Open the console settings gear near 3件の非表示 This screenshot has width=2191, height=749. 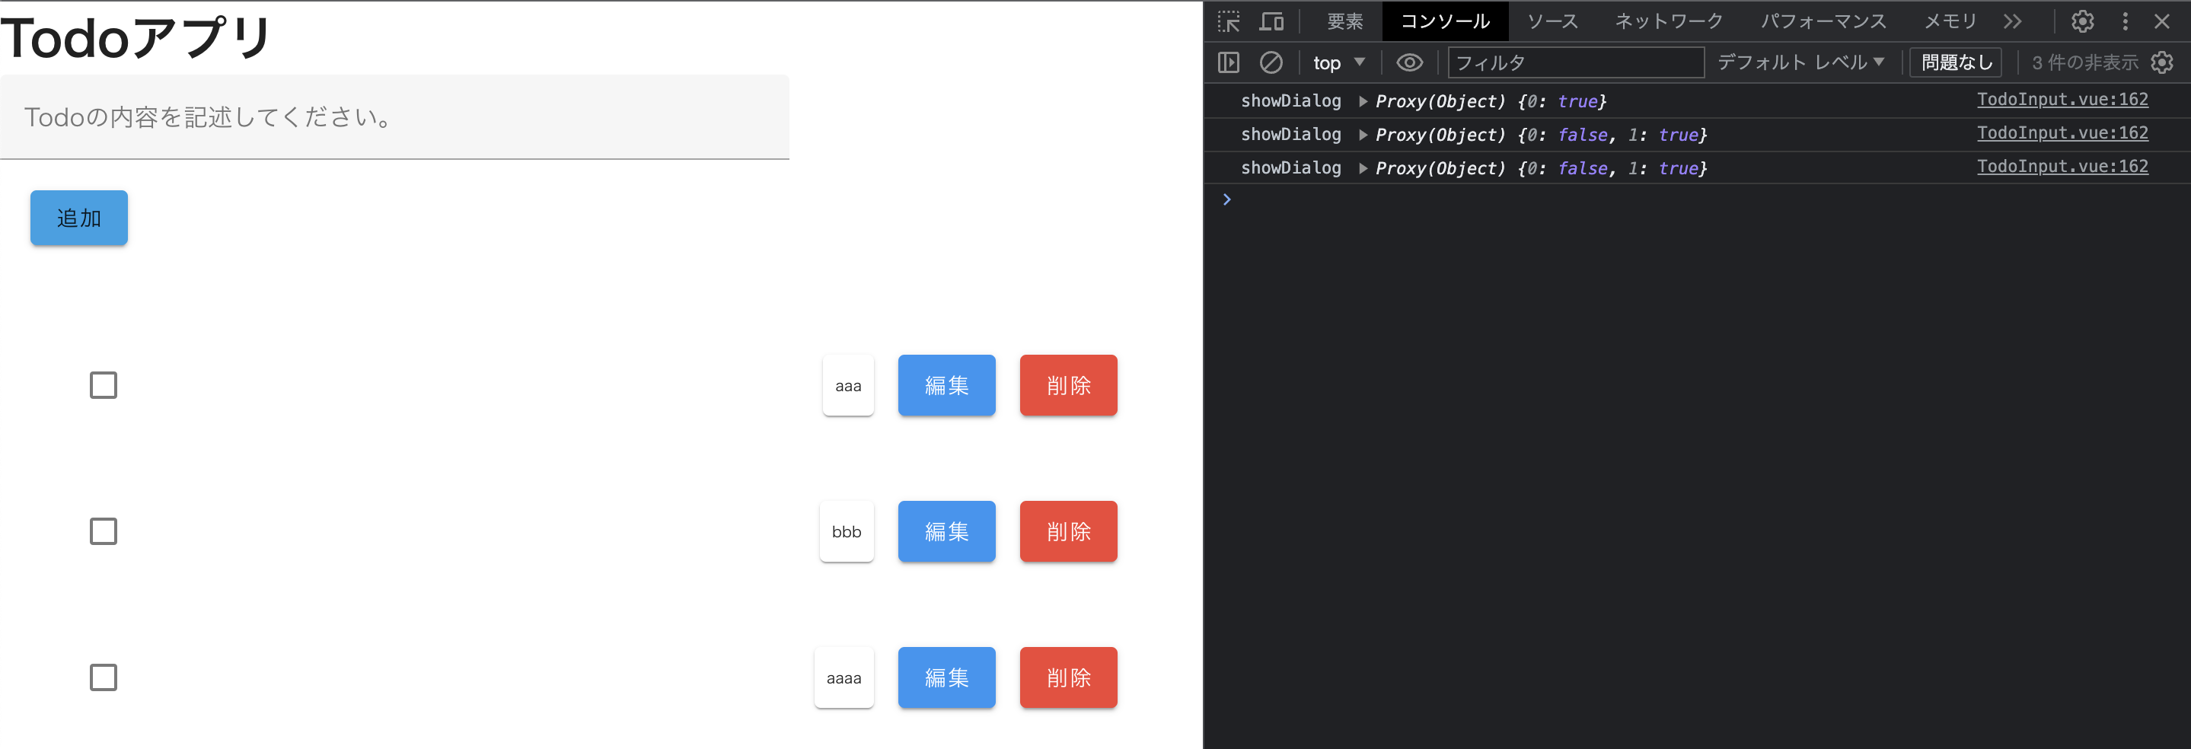click(x=2163, y=61)
